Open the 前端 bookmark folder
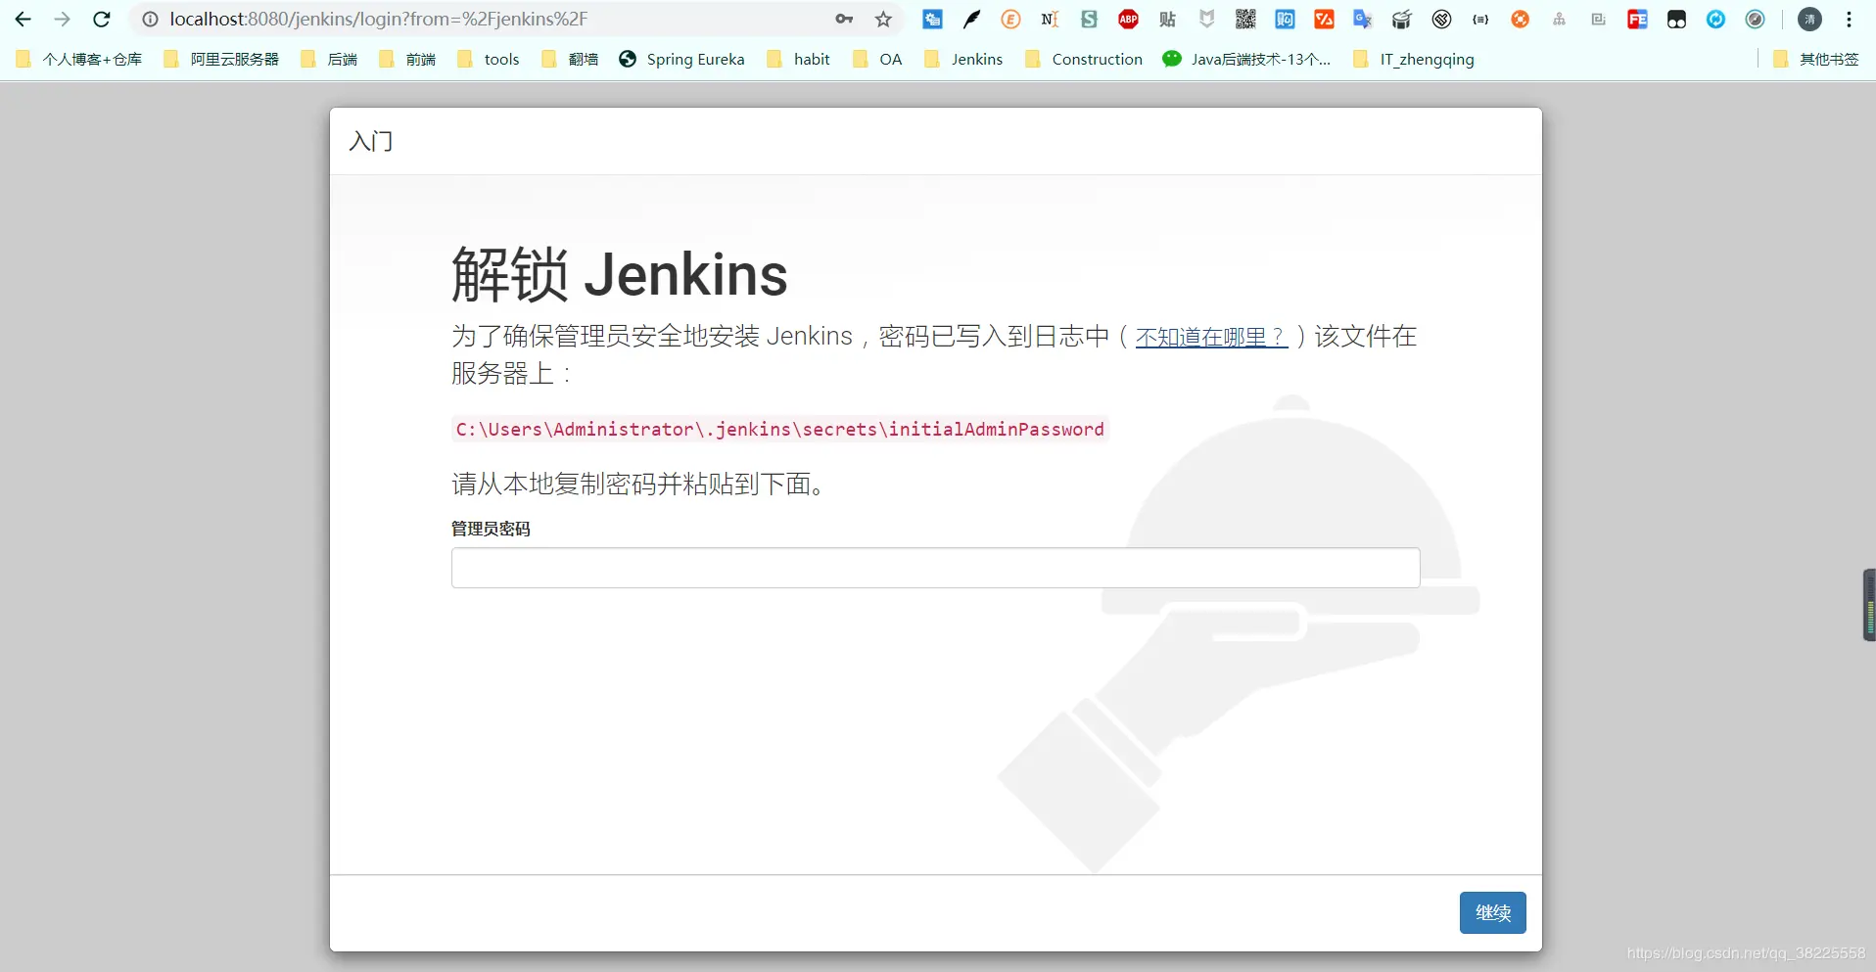This screenshot has height=972, width=1876. (x=407, y=59)
